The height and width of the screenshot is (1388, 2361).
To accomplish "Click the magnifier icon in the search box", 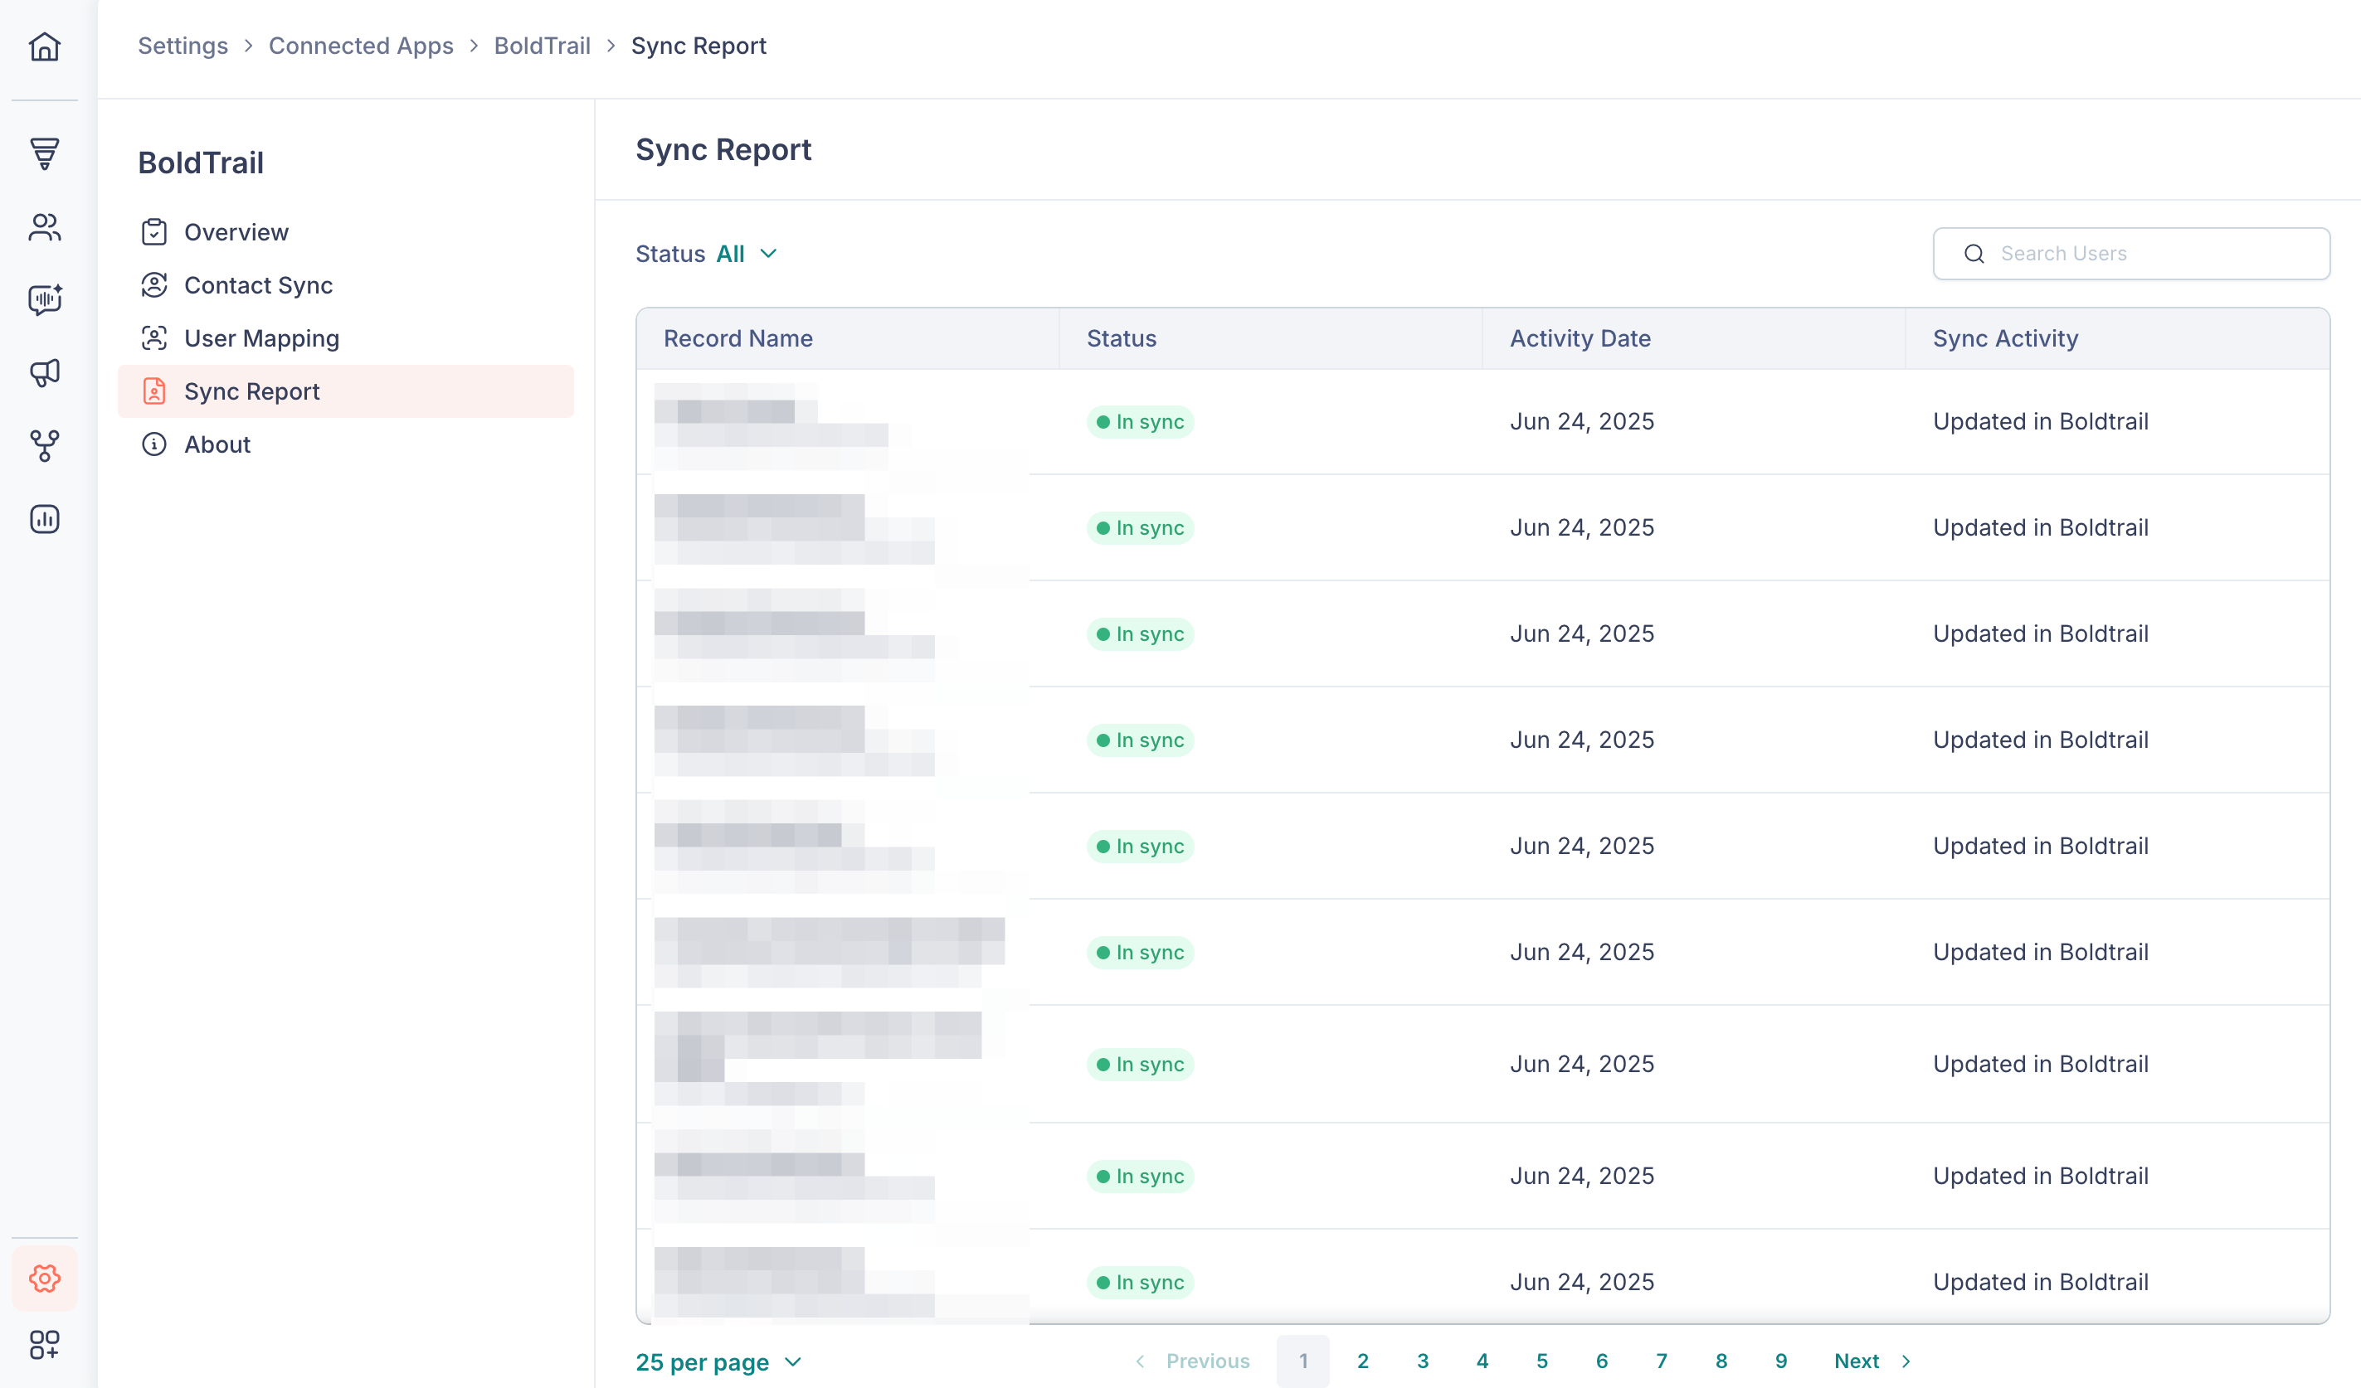I will click(x=1974, y=254).
